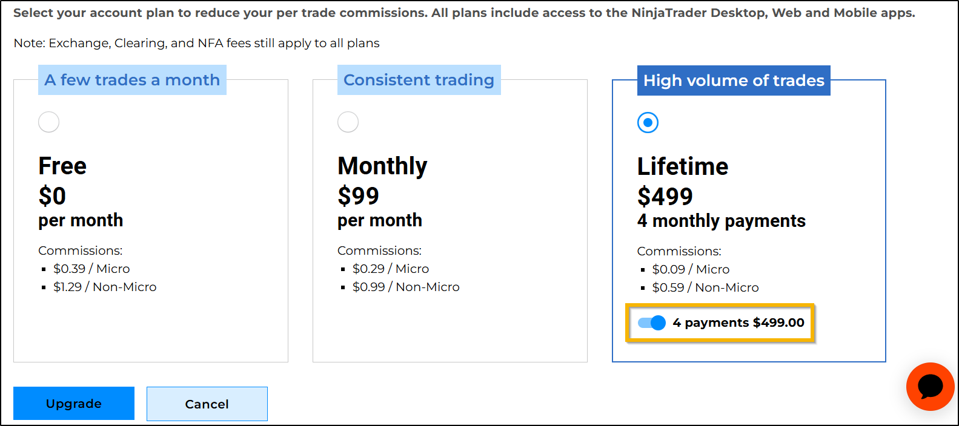Click the $0.09 / Micro commission line
This screenshot has height=426, width=959.
691,269
